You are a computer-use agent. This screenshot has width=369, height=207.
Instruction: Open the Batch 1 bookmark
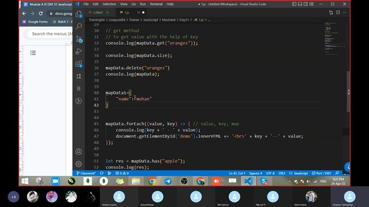63,22
